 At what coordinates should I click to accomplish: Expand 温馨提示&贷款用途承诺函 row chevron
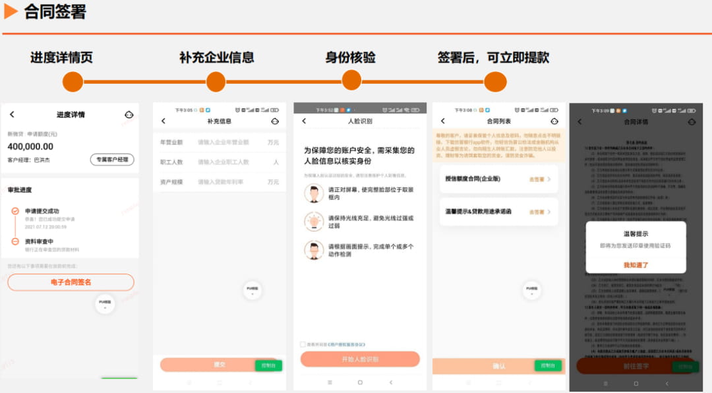[x=549, y=212]
